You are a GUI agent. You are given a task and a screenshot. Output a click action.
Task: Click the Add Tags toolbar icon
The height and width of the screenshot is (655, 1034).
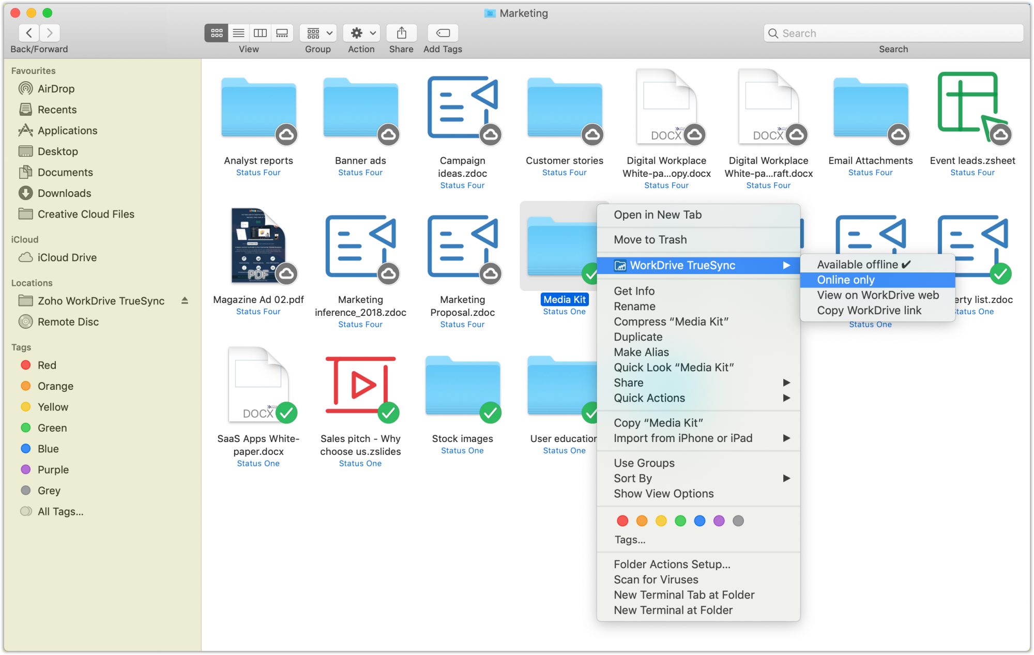click(x=443, y=33)
